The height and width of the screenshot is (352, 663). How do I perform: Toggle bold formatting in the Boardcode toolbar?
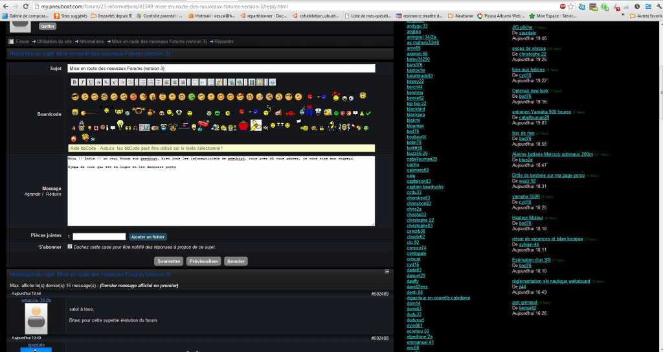tap(74, 82)
